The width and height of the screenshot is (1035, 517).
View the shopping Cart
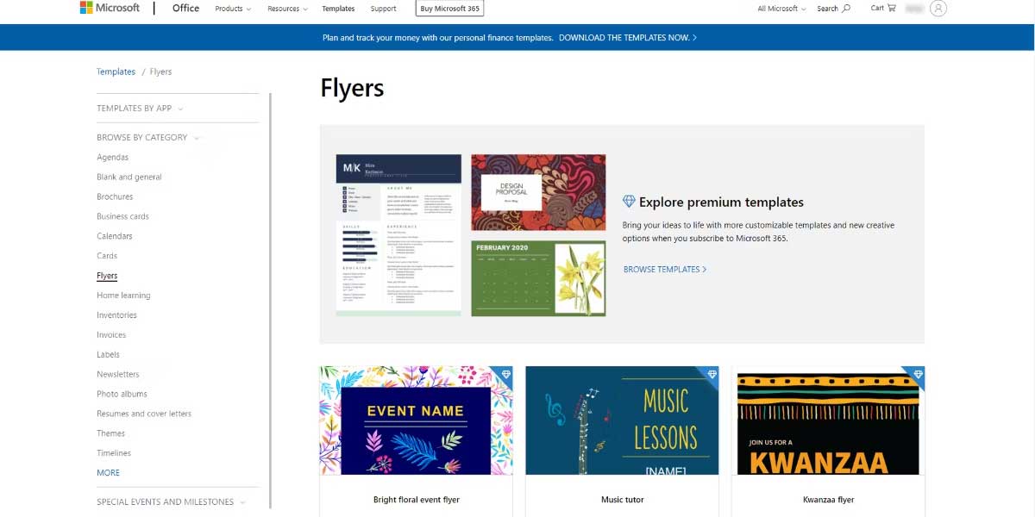881,8
